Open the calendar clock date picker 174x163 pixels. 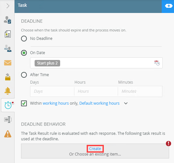click(x=157, y=63)
